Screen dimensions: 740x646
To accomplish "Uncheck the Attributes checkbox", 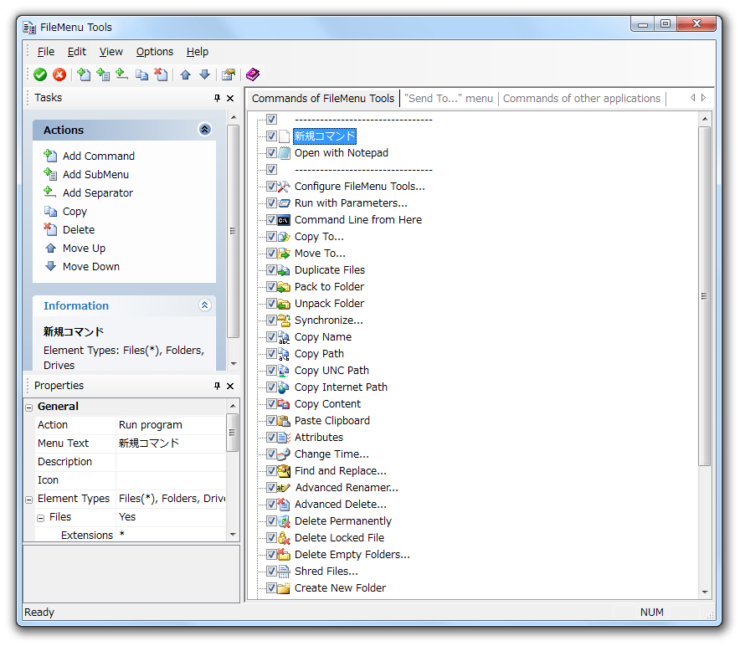I will [x=271, y=438].
